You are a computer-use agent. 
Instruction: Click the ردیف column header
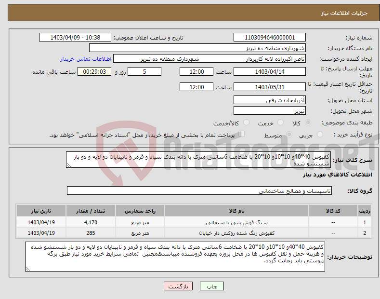(x=365, y=211)
